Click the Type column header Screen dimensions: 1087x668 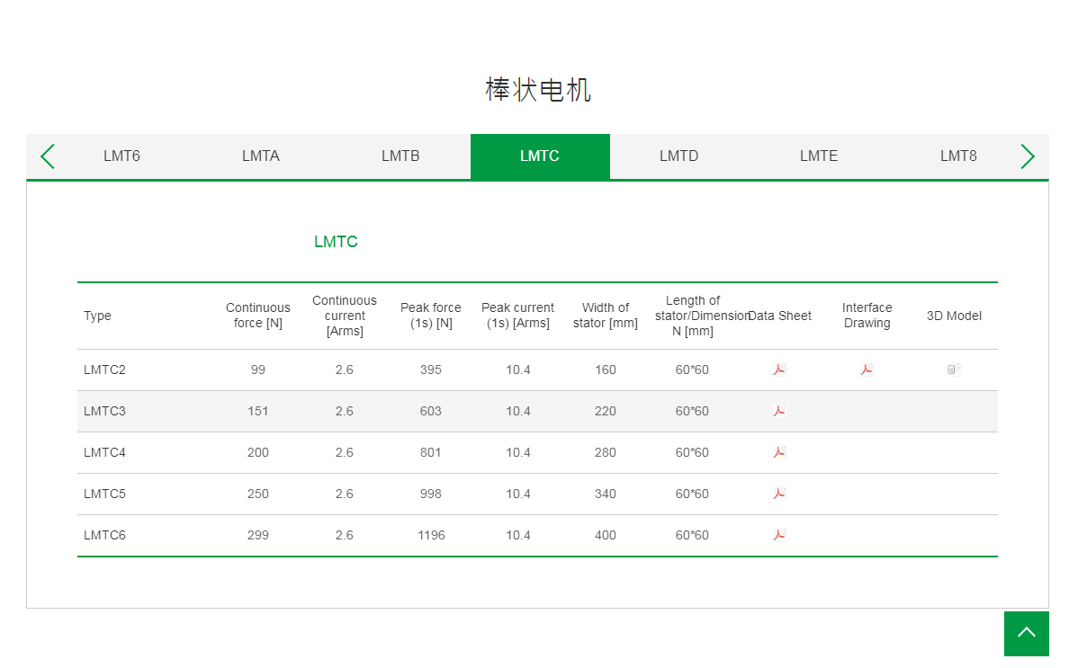pos(97,316)
